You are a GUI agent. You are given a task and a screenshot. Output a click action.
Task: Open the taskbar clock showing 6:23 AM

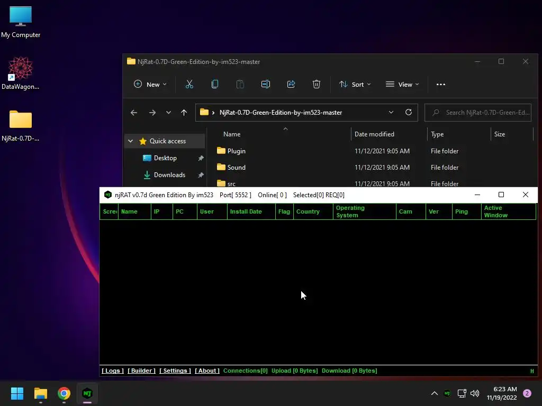[502, 393]
